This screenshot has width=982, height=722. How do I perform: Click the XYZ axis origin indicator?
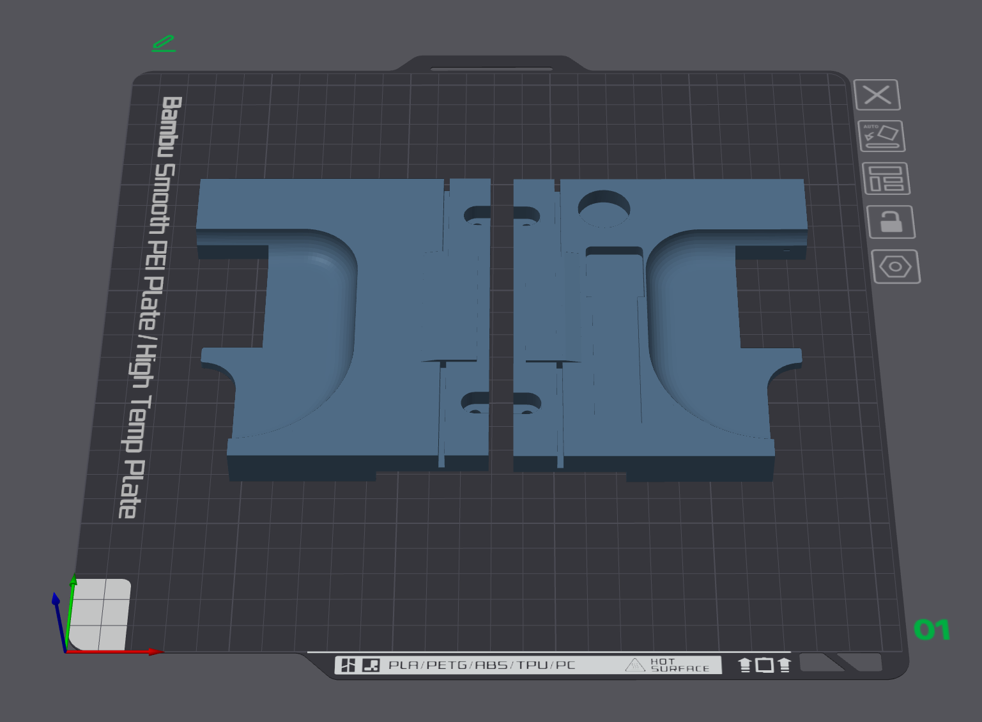point(66,650)
